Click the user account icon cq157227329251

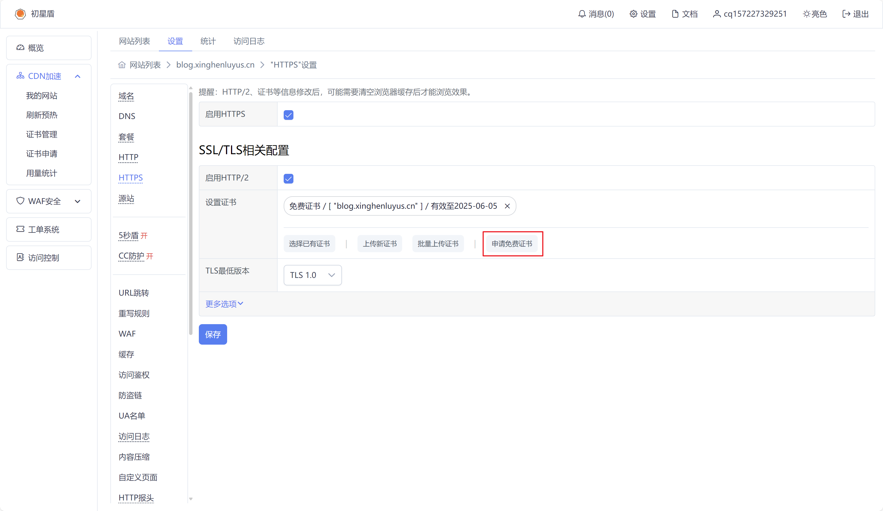(x=717, y=14)
